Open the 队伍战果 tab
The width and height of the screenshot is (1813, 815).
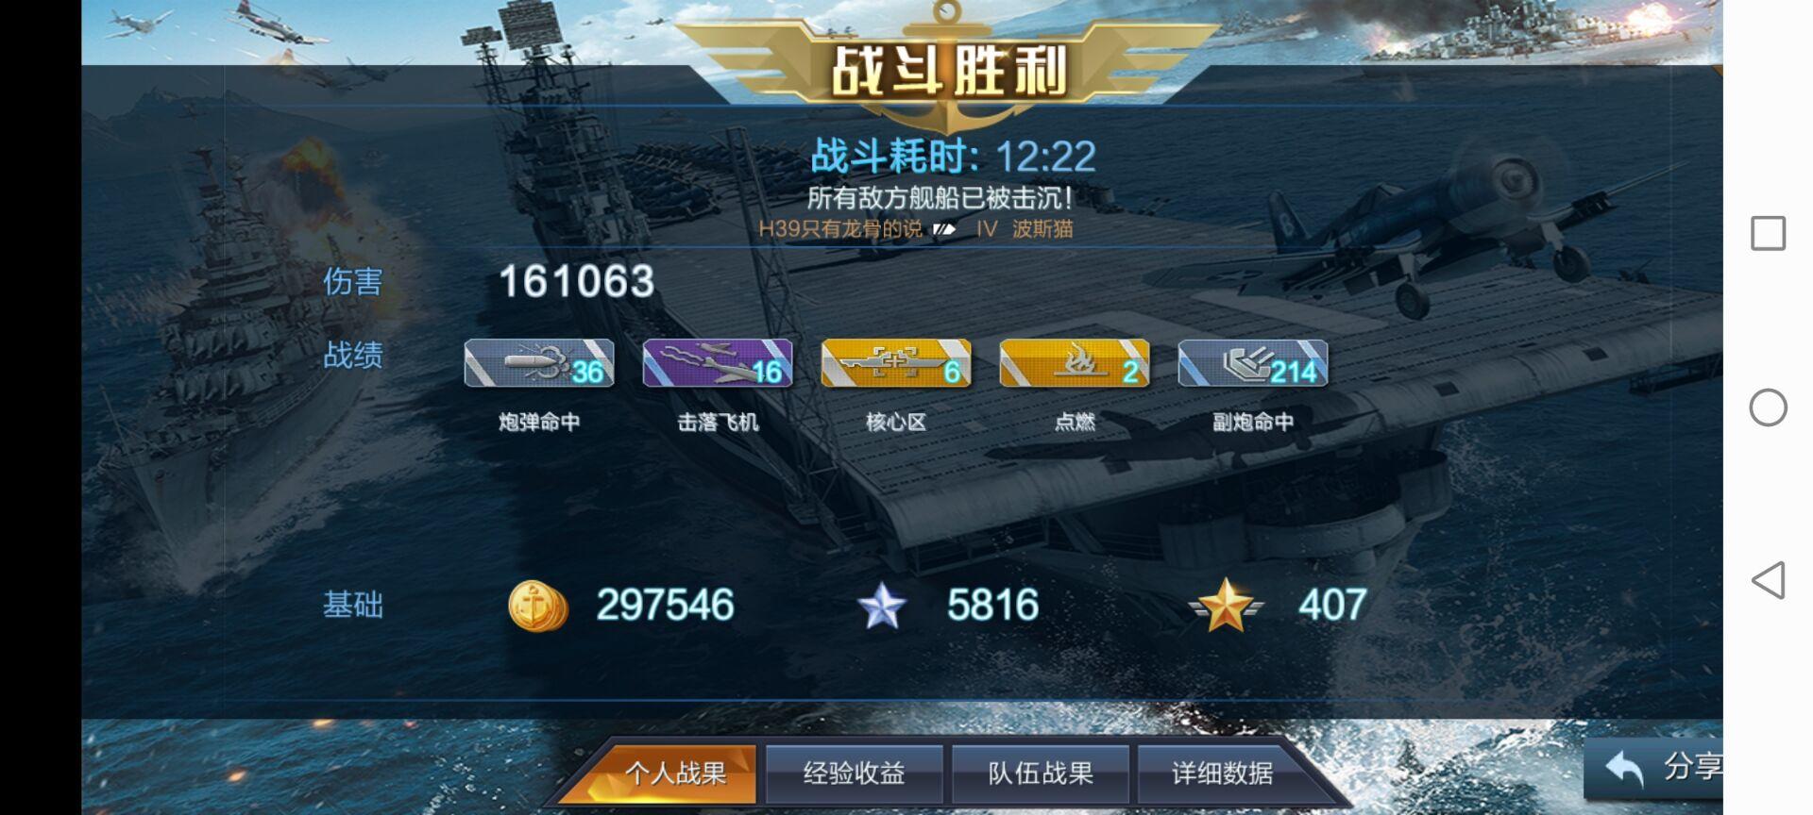tap(1040, 773)
